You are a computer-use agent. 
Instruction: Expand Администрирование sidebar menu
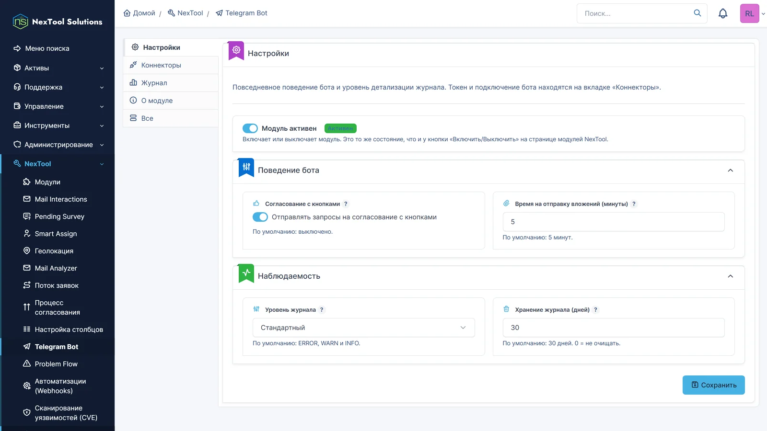(x=58, y=145)
